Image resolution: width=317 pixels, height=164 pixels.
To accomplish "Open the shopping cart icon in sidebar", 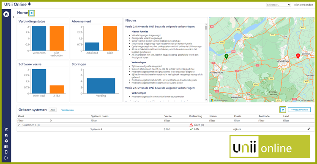I will 6,129.
